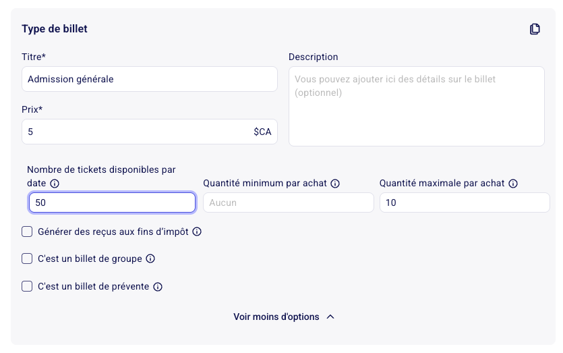Enable Générer des reçus aux fins d'impôt

click(x=27, y=232)
